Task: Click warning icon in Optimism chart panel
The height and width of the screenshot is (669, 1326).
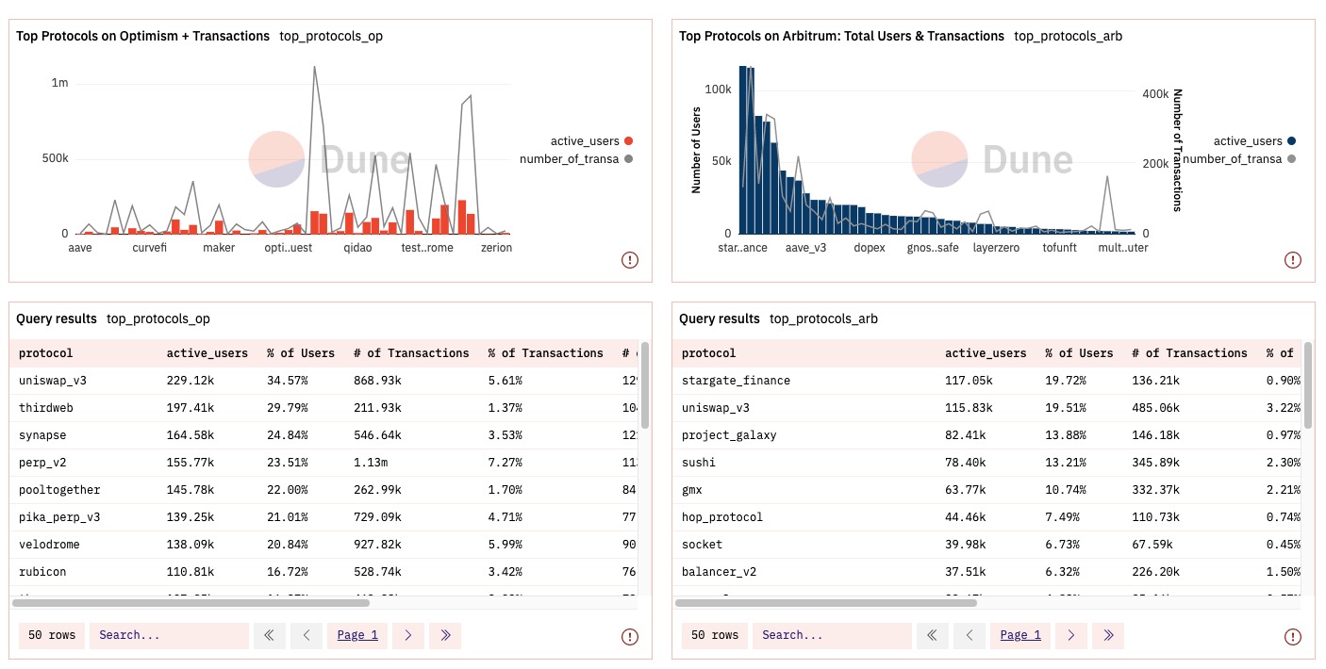Action: coord(630,260)
